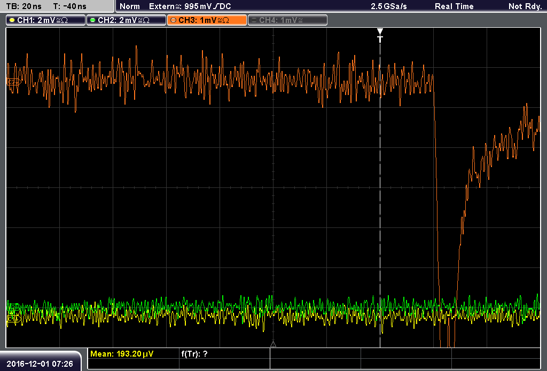Click the green CH2 indicator dot
The height and width of the screenshot is (371, 547).
pos(93,20)
